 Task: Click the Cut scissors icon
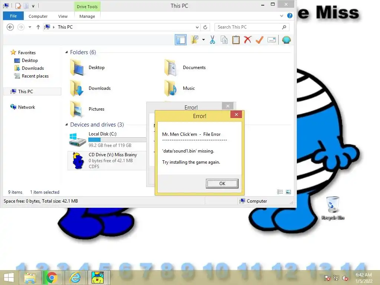coord(212,40)
